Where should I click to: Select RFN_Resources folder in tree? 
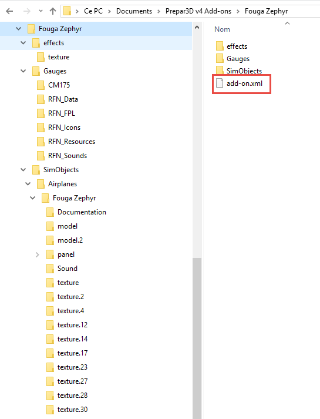[72, 142]
